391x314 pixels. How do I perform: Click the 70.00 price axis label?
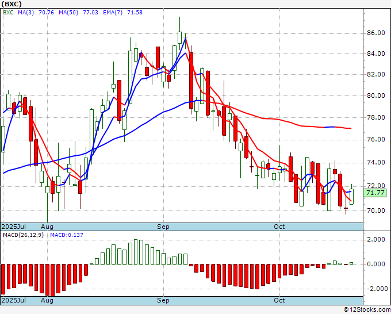(375, 210)
